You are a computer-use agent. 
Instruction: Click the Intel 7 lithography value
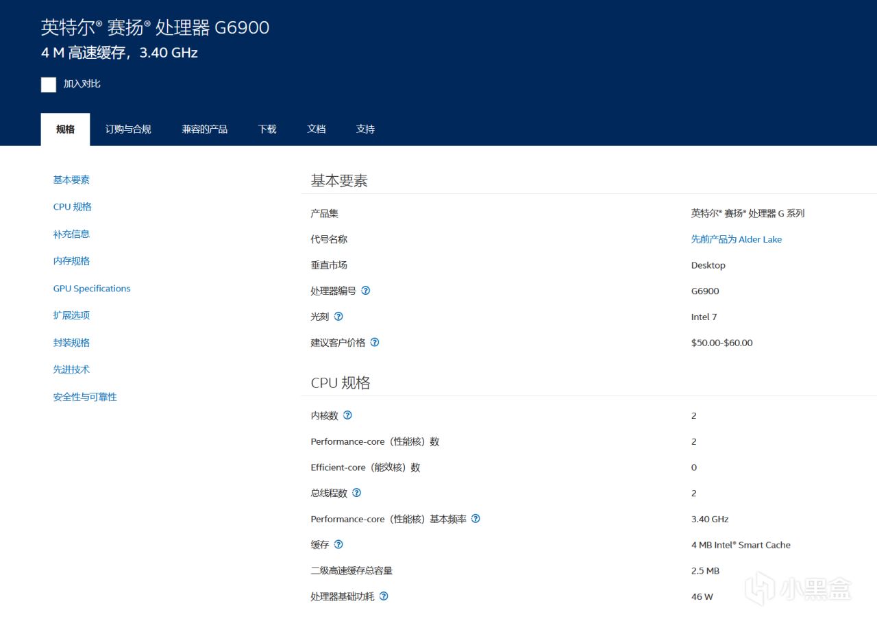point(704,317)
